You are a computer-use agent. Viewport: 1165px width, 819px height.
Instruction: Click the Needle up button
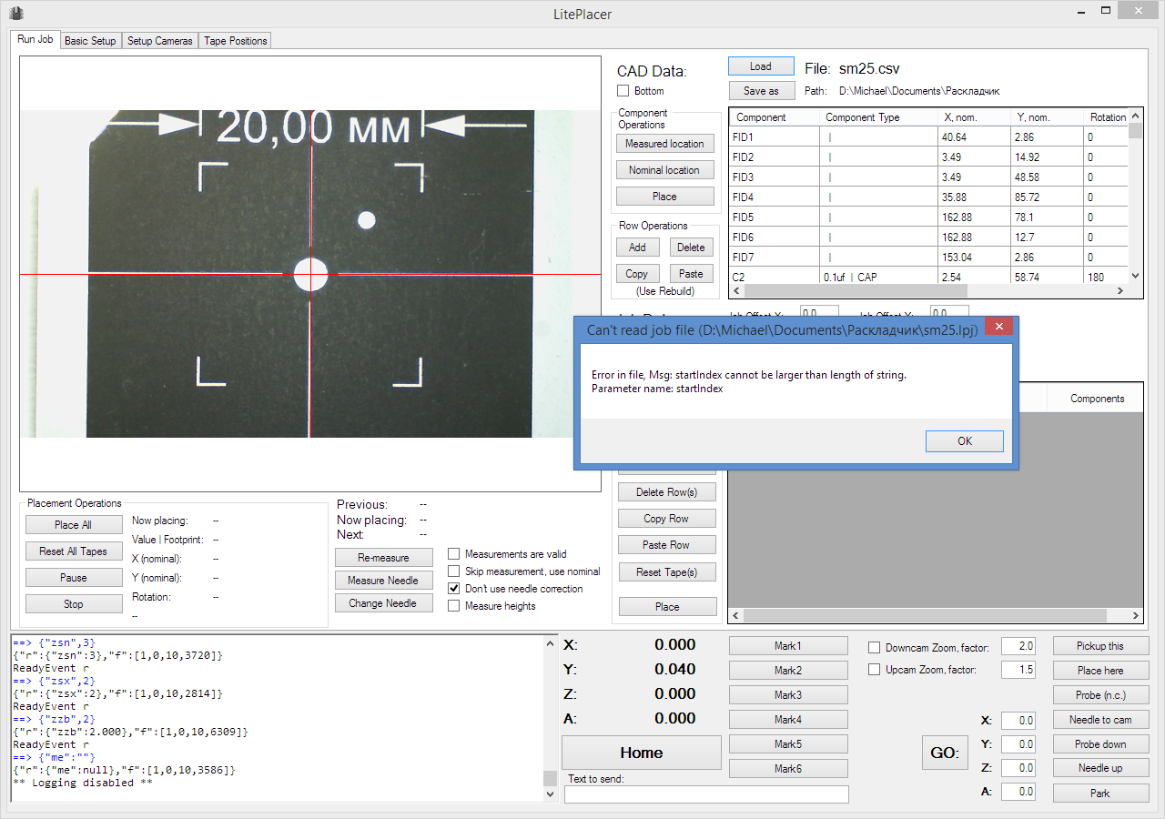tap(1100, 769)
